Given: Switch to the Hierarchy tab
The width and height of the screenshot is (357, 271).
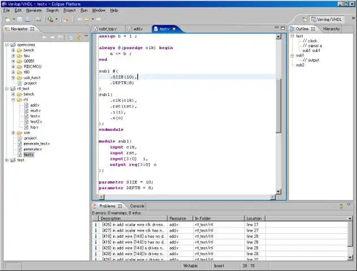Looking at the screenshot, I should click(x=331, y=29).
